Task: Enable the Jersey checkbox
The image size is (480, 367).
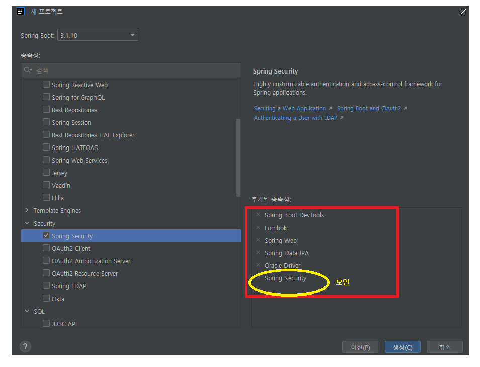Action: tap(46, 172)
